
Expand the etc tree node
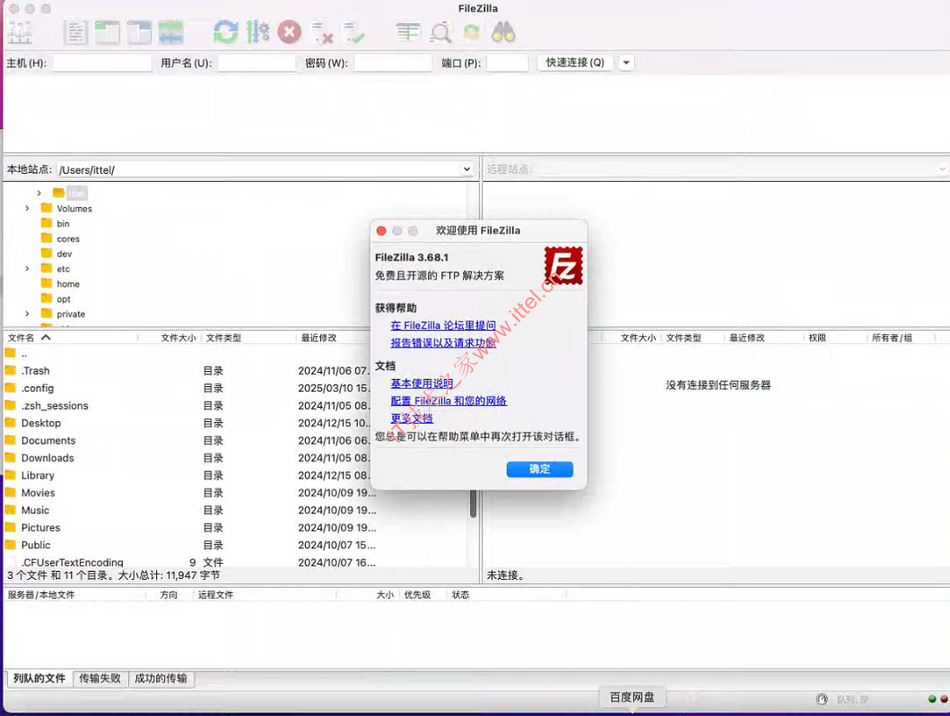pyautogui.click(x=27, y=268)
